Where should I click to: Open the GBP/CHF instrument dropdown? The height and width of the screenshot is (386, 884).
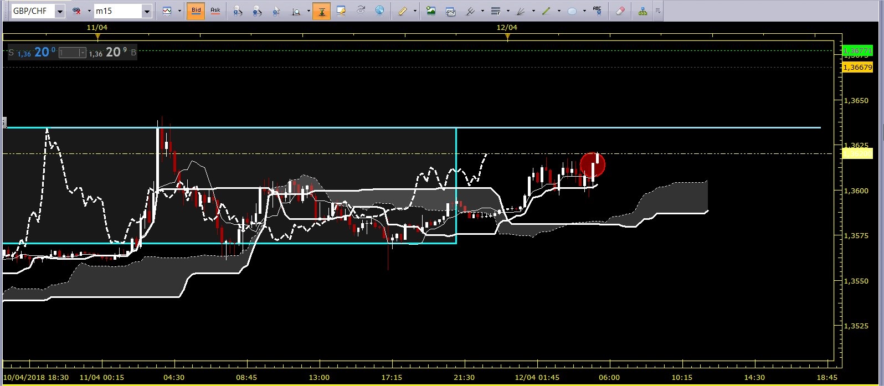pos(60,11)
